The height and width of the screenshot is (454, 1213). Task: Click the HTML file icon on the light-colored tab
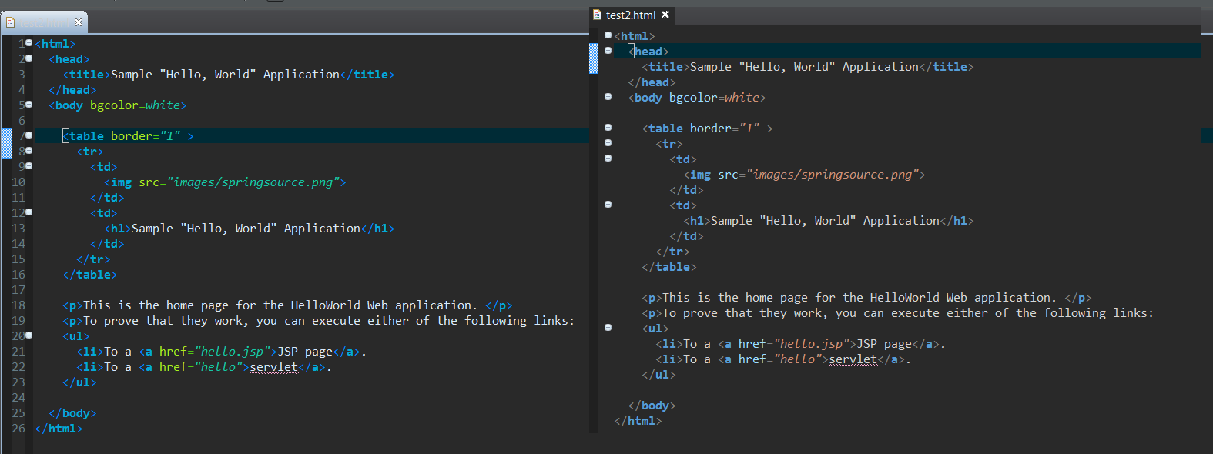tap(10, 22)
